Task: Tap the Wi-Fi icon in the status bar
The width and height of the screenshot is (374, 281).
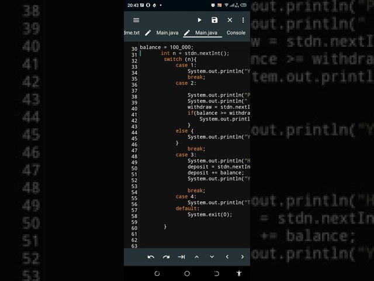Action: click(226, 5)
